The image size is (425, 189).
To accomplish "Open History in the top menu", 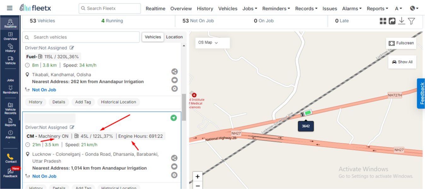I will click(205, 9).
